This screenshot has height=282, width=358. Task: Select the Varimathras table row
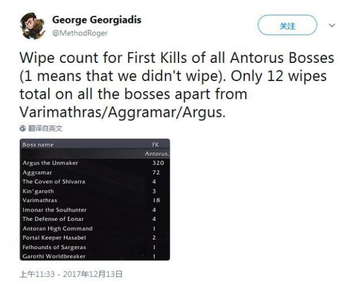click(94, 200)
